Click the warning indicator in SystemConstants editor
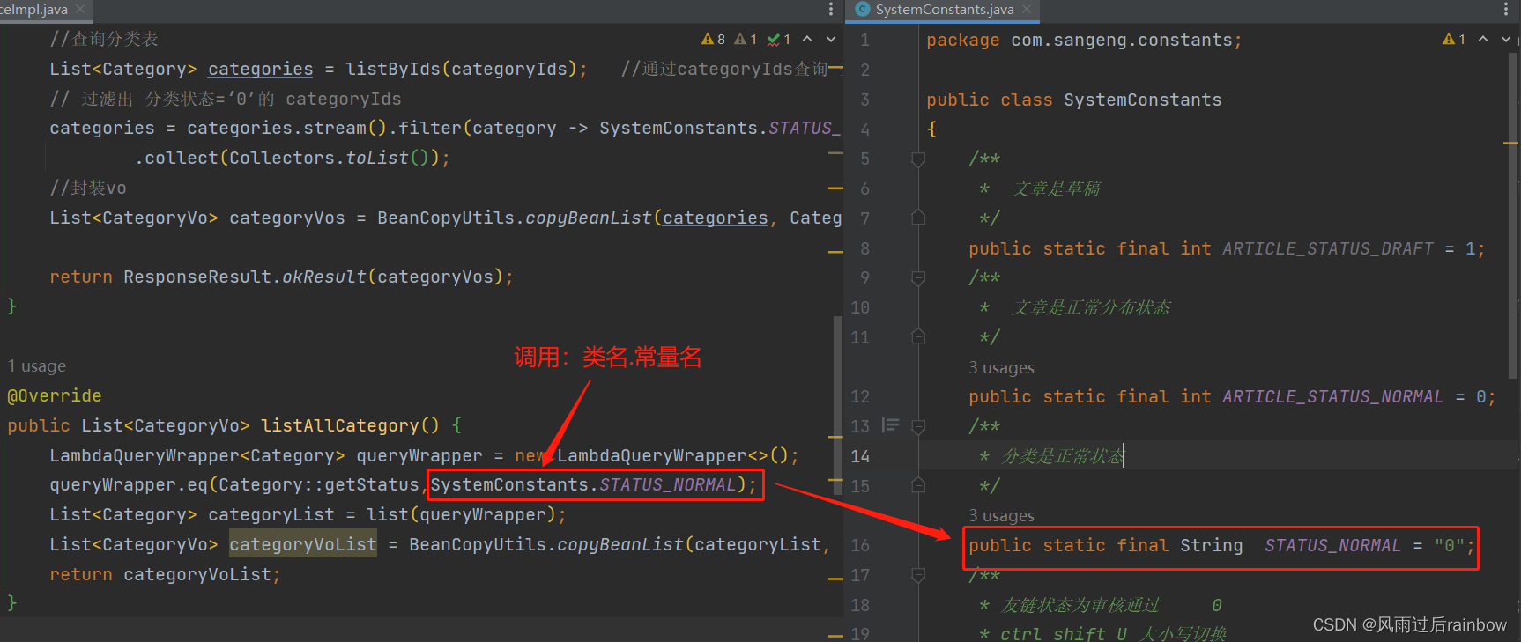Screen dimensions: 1521x642 (x=1454, y=39)
